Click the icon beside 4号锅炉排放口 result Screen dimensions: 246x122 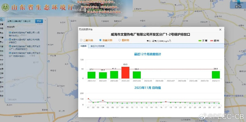[x=10, y=40]
